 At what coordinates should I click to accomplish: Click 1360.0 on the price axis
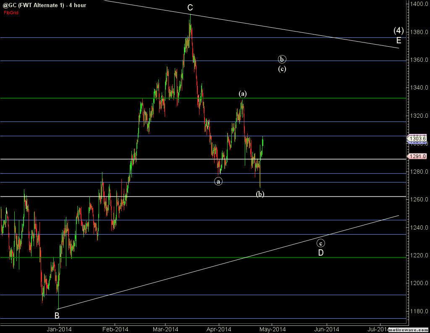(x=418, y=60)
